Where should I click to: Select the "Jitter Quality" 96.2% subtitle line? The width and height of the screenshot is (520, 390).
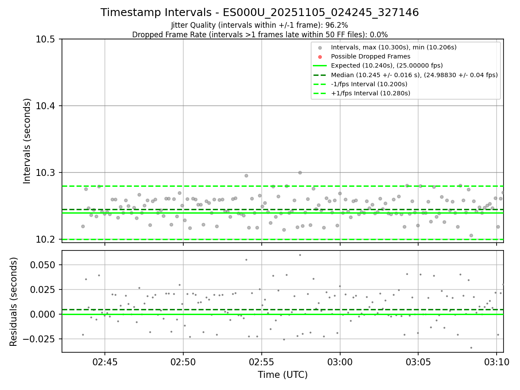[x=260, y=26]
